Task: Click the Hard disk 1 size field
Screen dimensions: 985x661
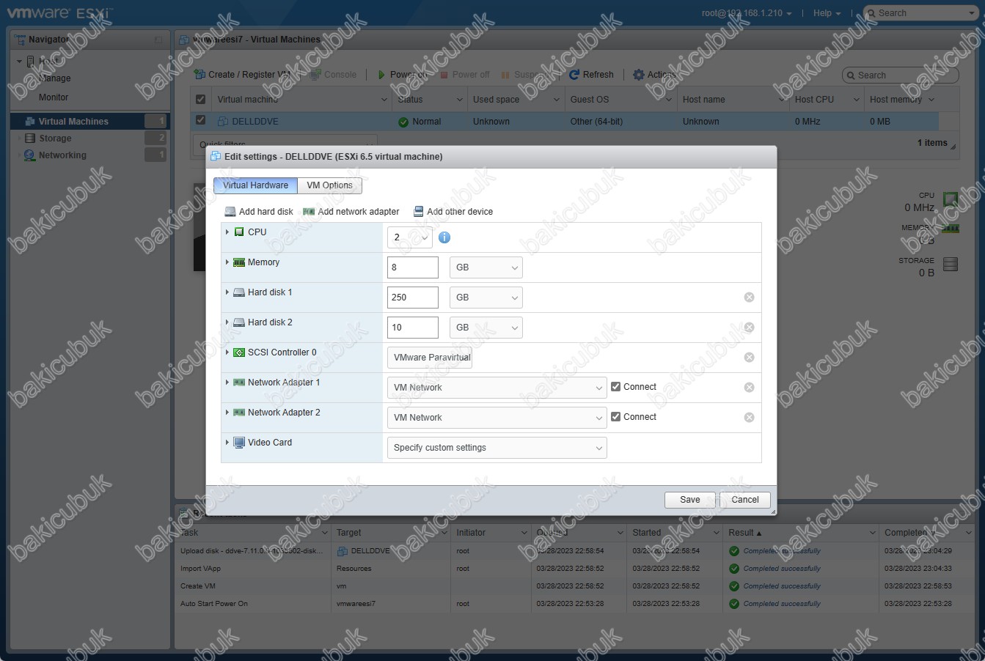Action: [413, 298]
